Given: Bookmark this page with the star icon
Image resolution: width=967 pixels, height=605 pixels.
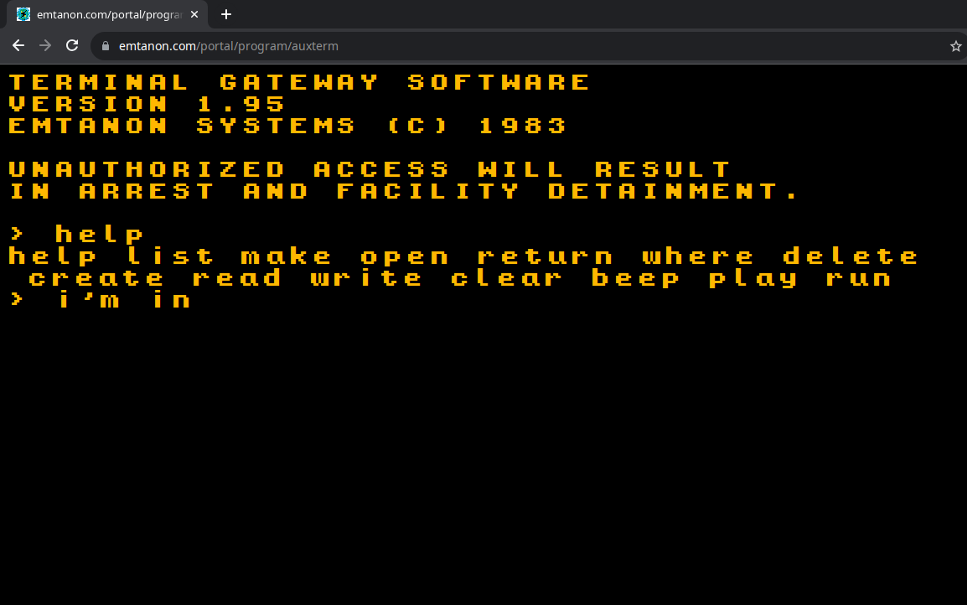Looking at the screenshot, I should pyautogui.click(x=955, y=46).
